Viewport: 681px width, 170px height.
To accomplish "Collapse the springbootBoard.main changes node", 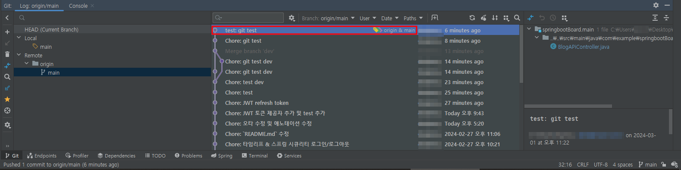I will [529, 29].
